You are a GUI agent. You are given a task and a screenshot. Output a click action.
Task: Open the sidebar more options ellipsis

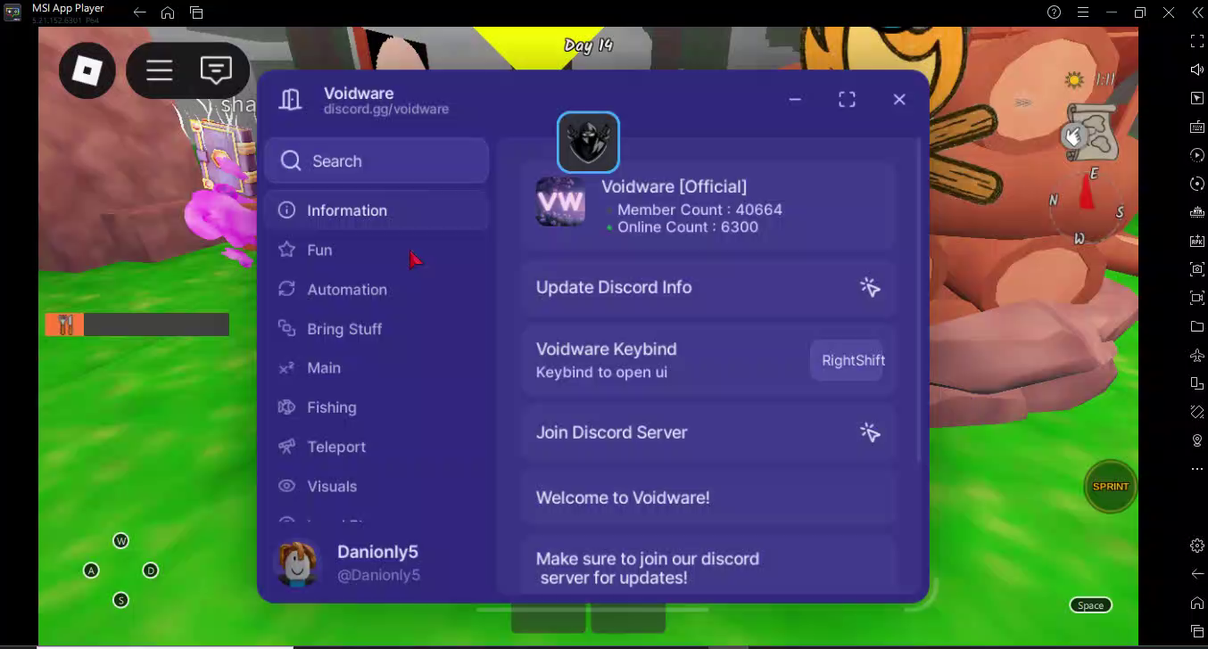[1197, 469]
